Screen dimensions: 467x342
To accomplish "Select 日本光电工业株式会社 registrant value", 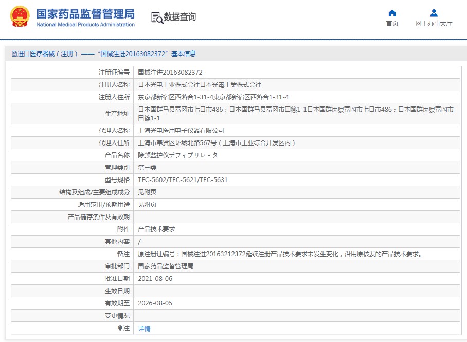I will (200, 85).
